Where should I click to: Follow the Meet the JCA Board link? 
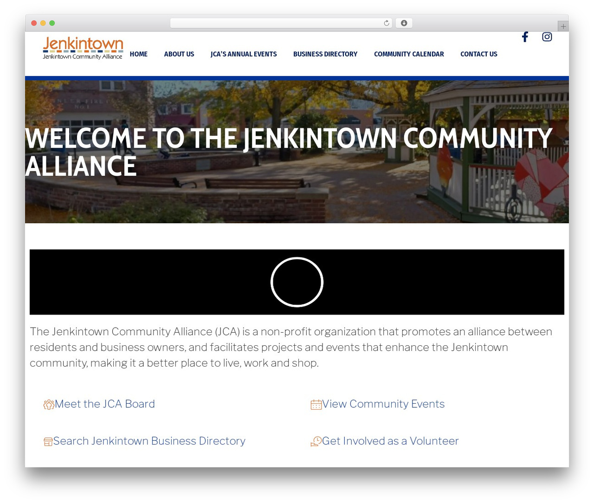tap(105, 404)
